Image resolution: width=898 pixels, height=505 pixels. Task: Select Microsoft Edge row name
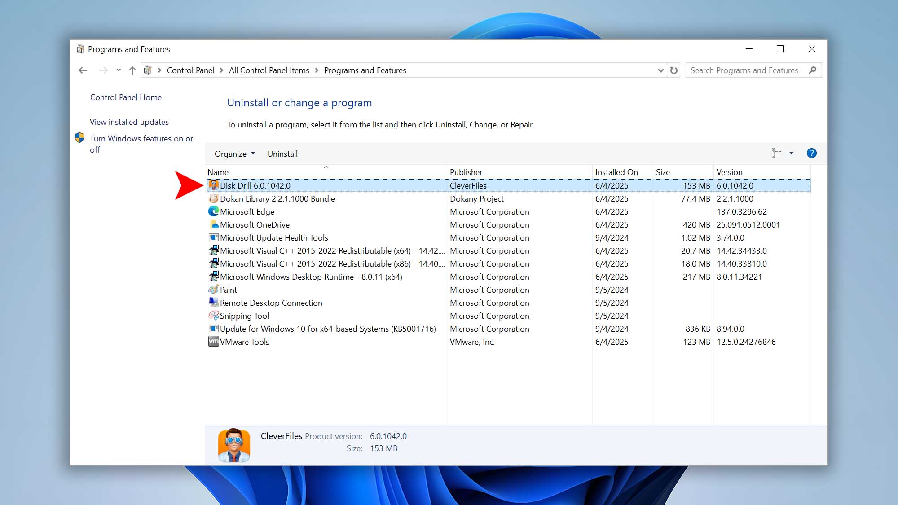(247, 211)
